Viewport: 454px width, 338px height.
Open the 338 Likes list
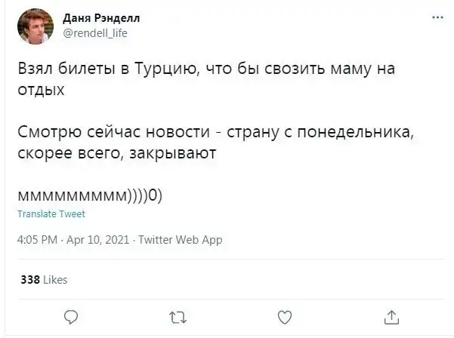(x=44, y=279)
